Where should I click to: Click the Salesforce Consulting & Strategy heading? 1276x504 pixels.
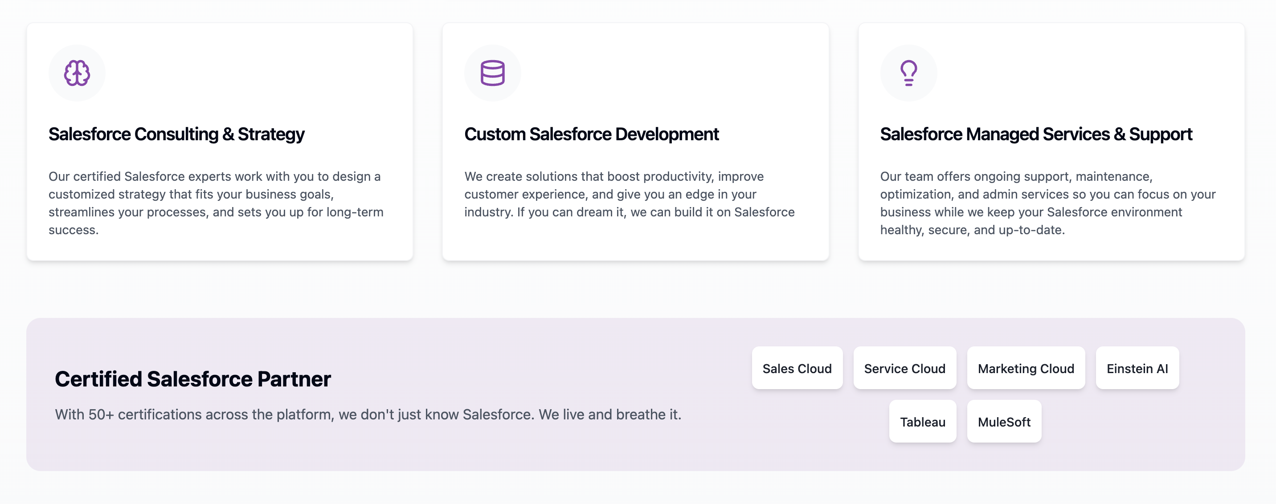[x=176, y=134]
